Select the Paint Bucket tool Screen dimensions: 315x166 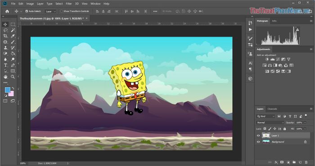(13, 53)
